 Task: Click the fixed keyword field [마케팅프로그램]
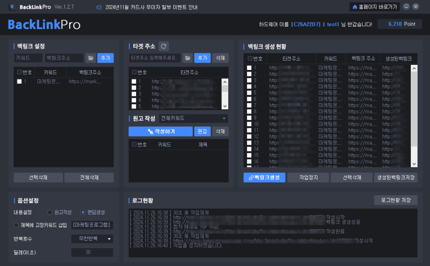click(x=92, y=225)
